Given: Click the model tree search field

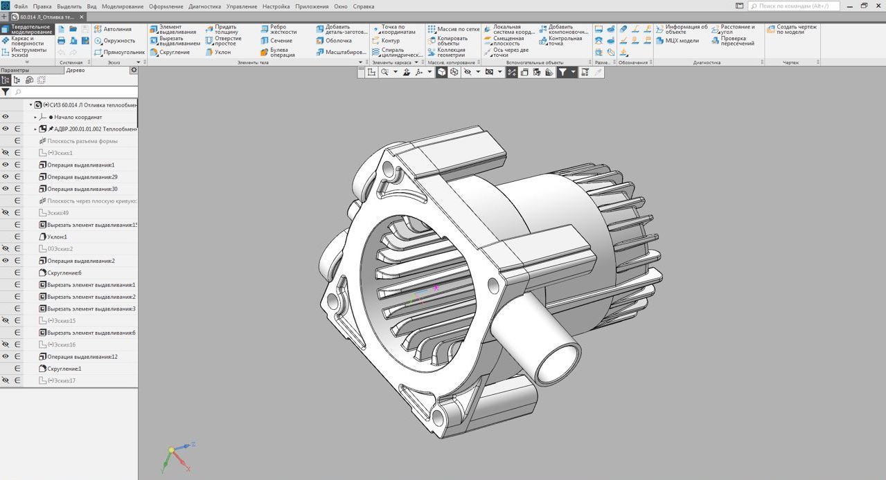Looking at the screenshot, I should click(75, 92).
